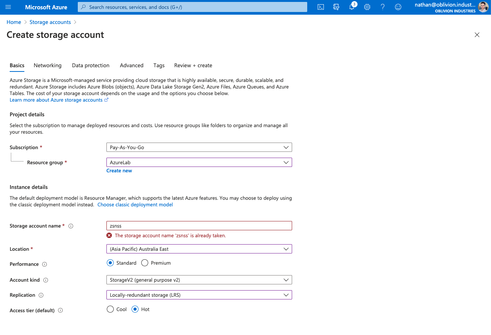Switch to the Networking tab

[48, 66]
